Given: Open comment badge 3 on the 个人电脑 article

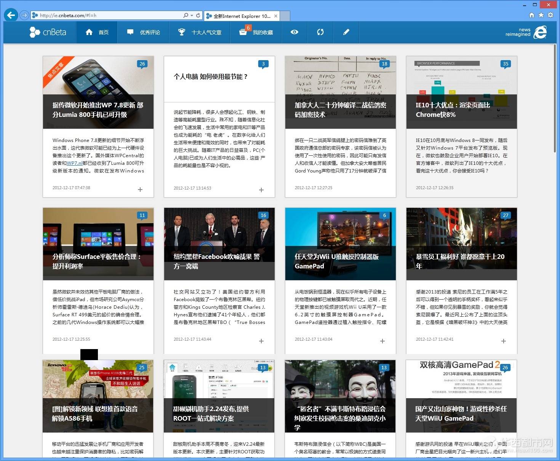Looking at the screenshot, I should coord(263,64).
